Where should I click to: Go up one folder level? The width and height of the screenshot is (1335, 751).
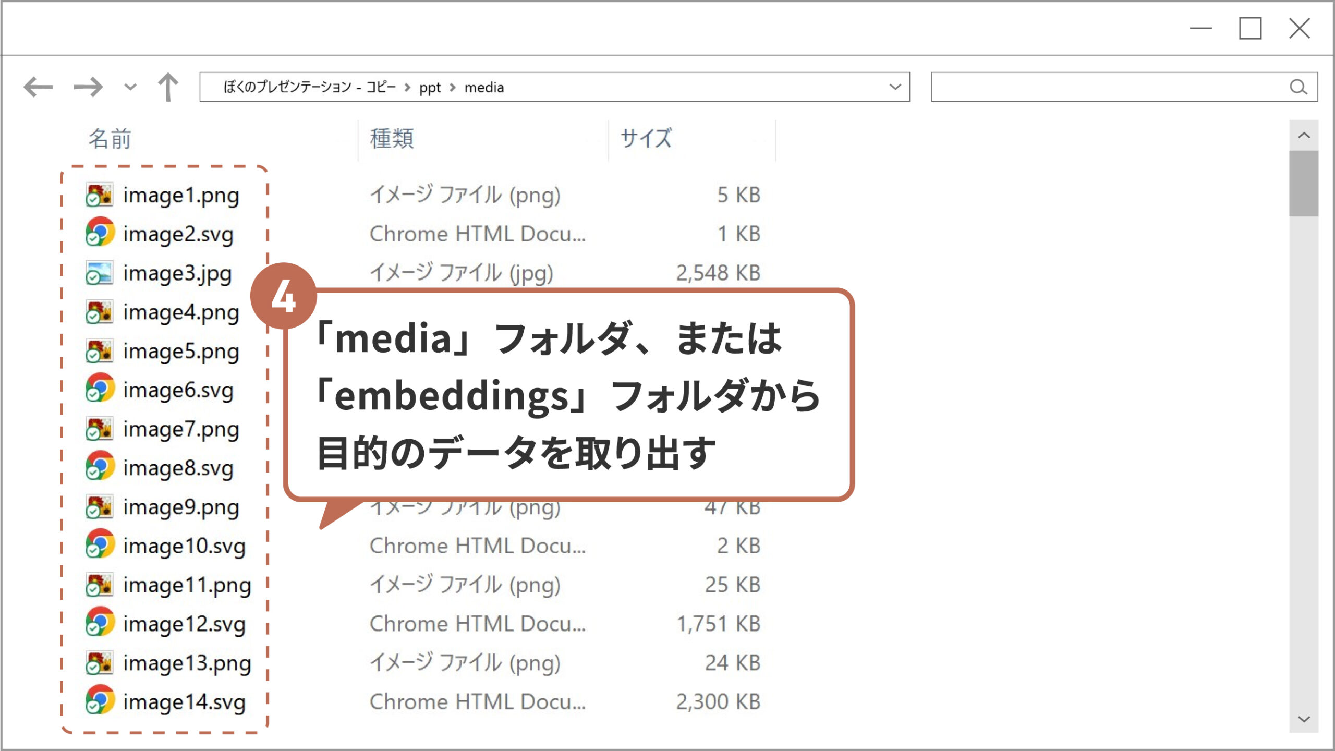pyautogui.click(x=168, y=87)
